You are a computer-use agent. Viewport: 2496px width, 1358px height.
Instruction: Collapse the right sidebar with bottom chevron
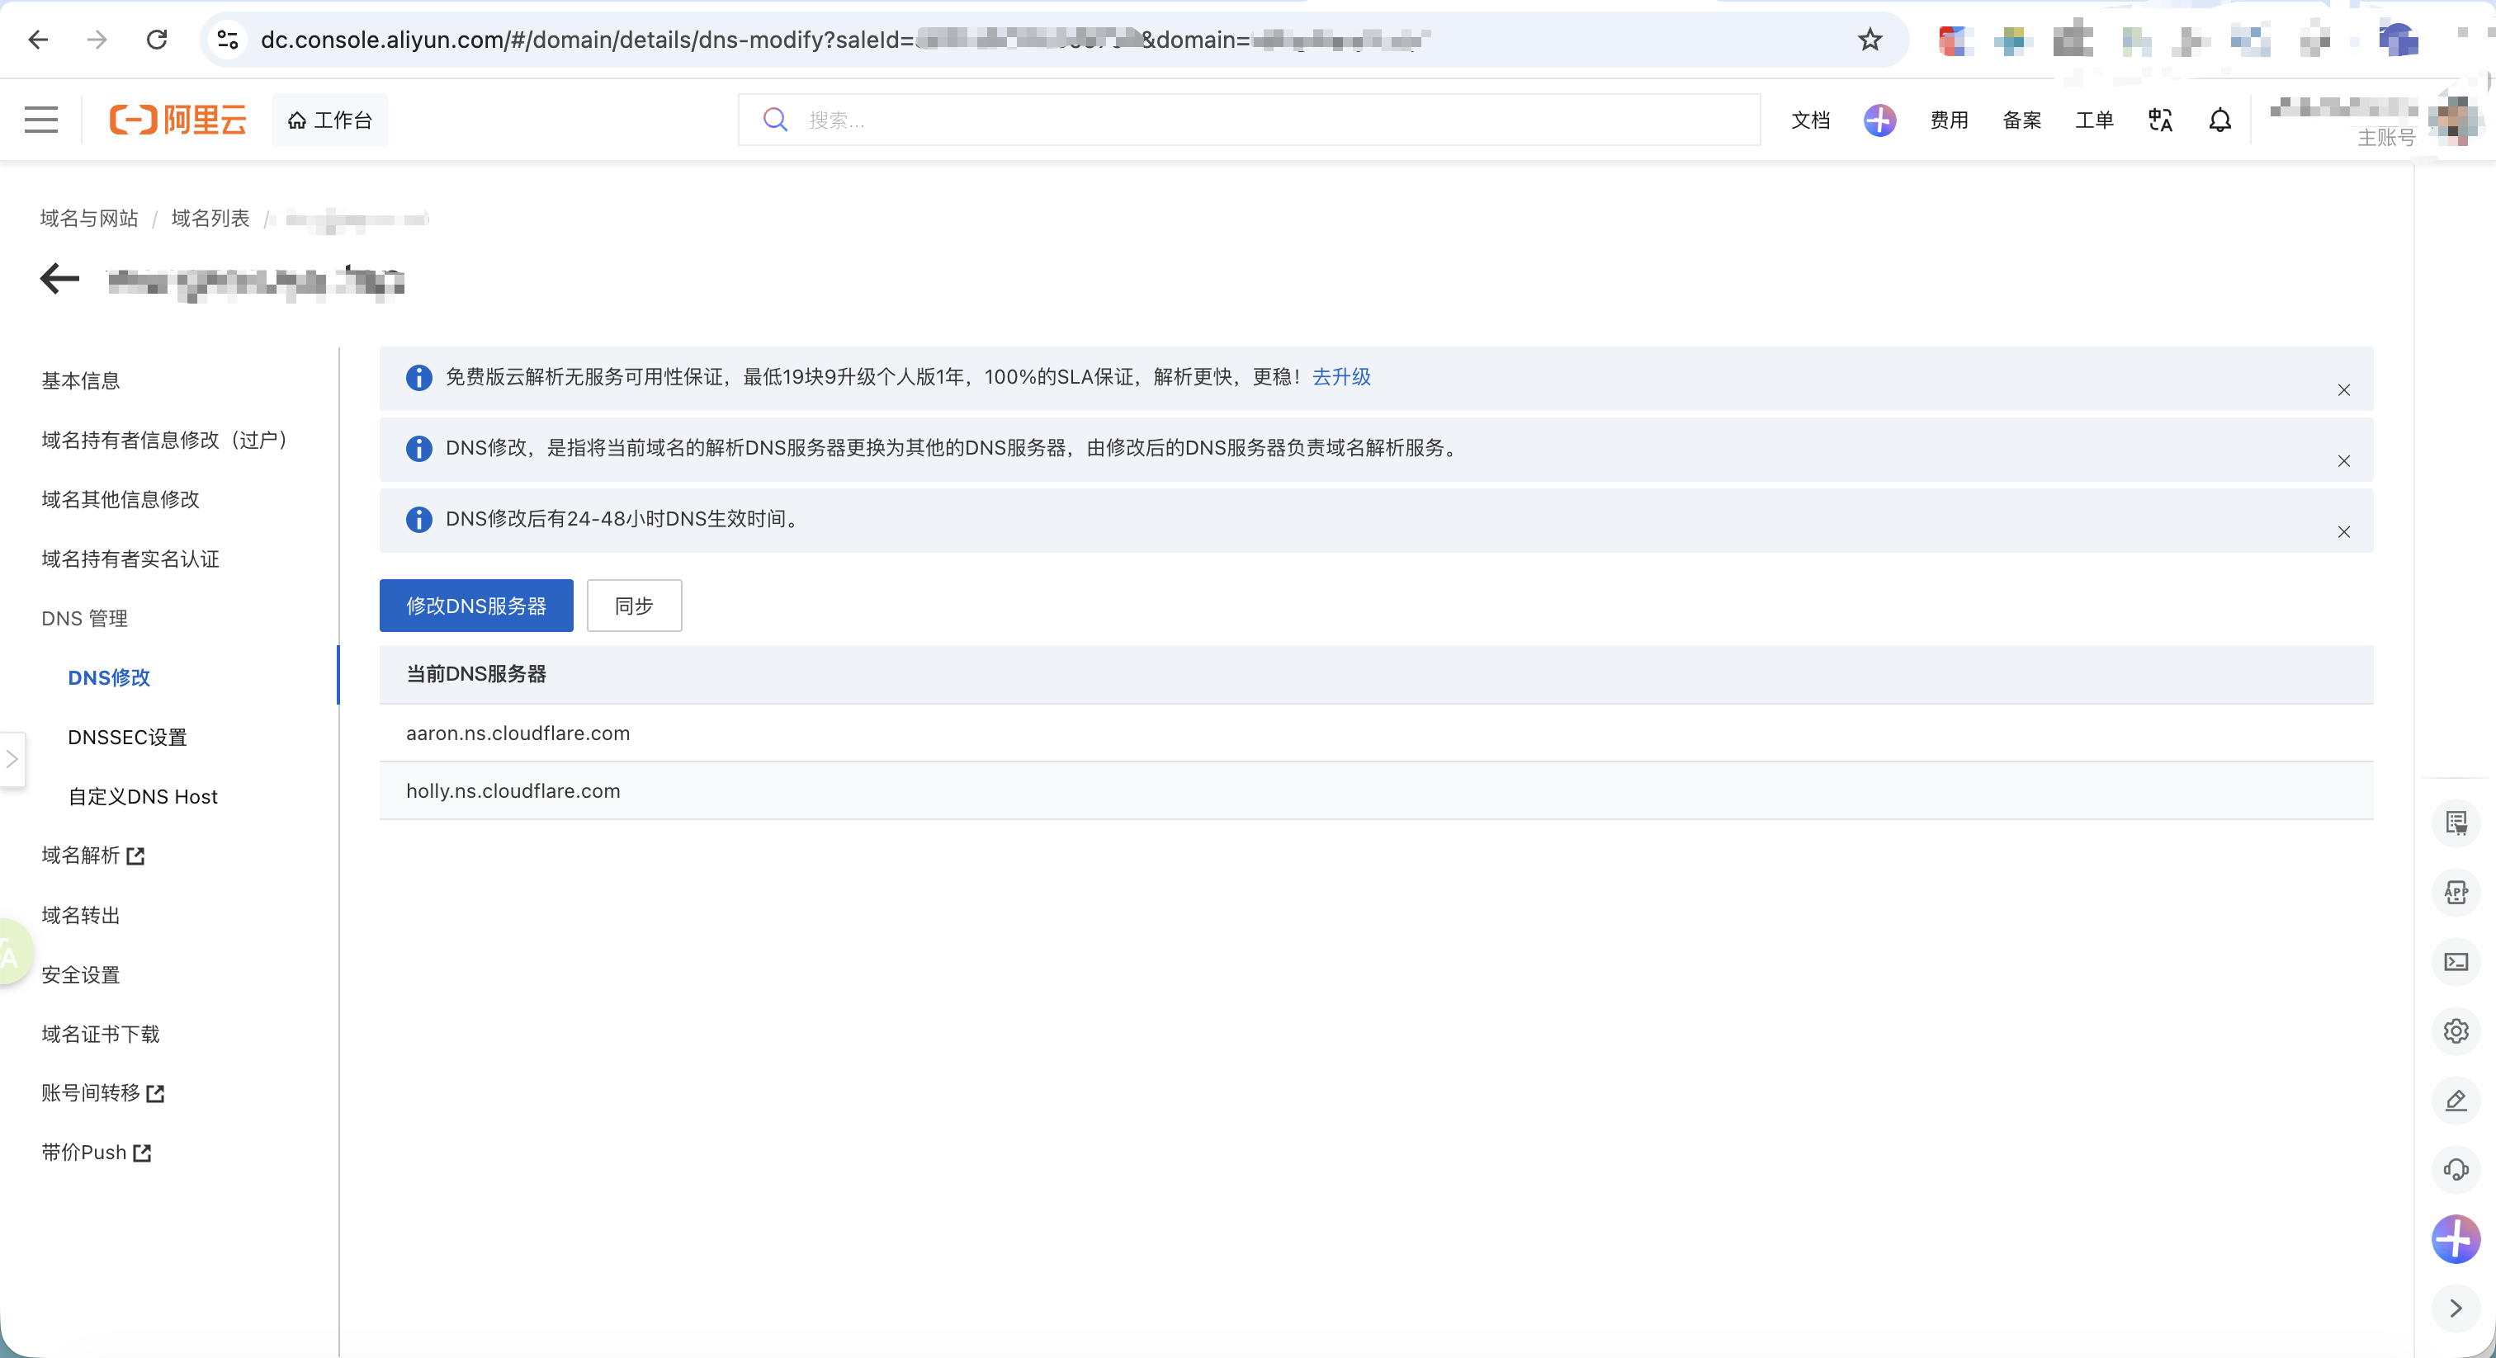pyautogui.click(x=2456, y=1308)
